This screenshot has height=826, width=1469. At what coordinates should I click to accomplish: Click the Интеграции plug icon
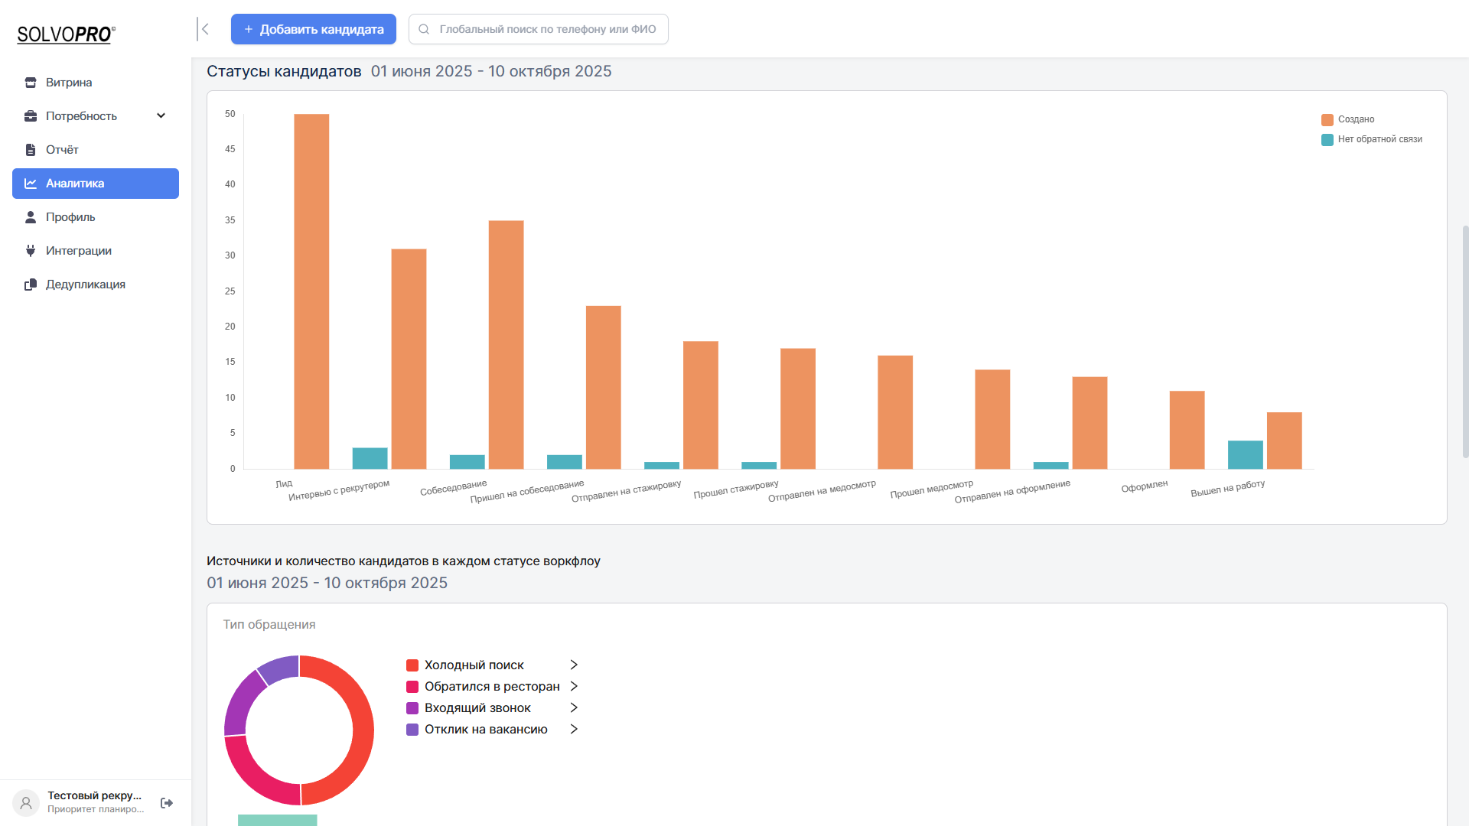[31, 251]
